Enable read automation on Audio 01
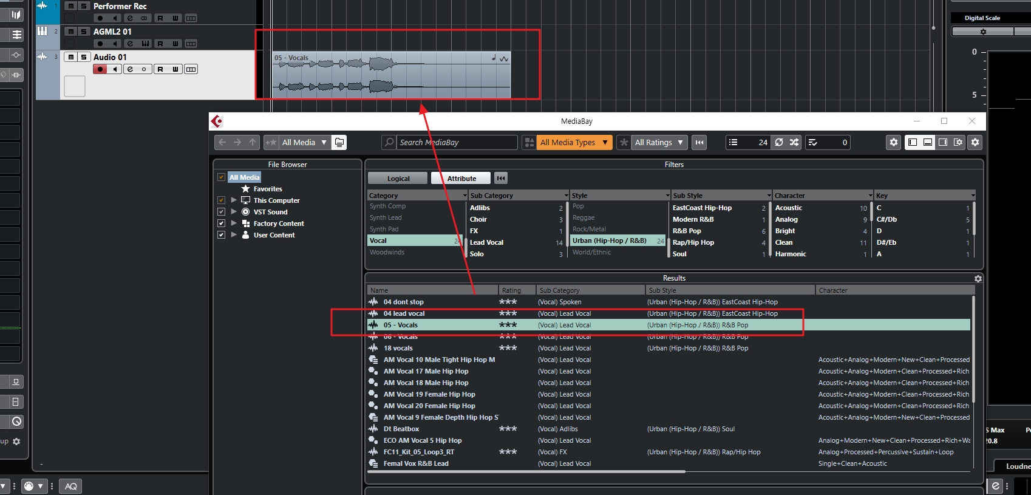 160,69
